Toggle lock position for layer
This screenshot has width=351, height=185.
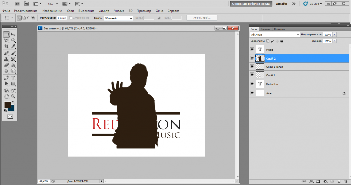pyautogui.click(x=277, y=41)
